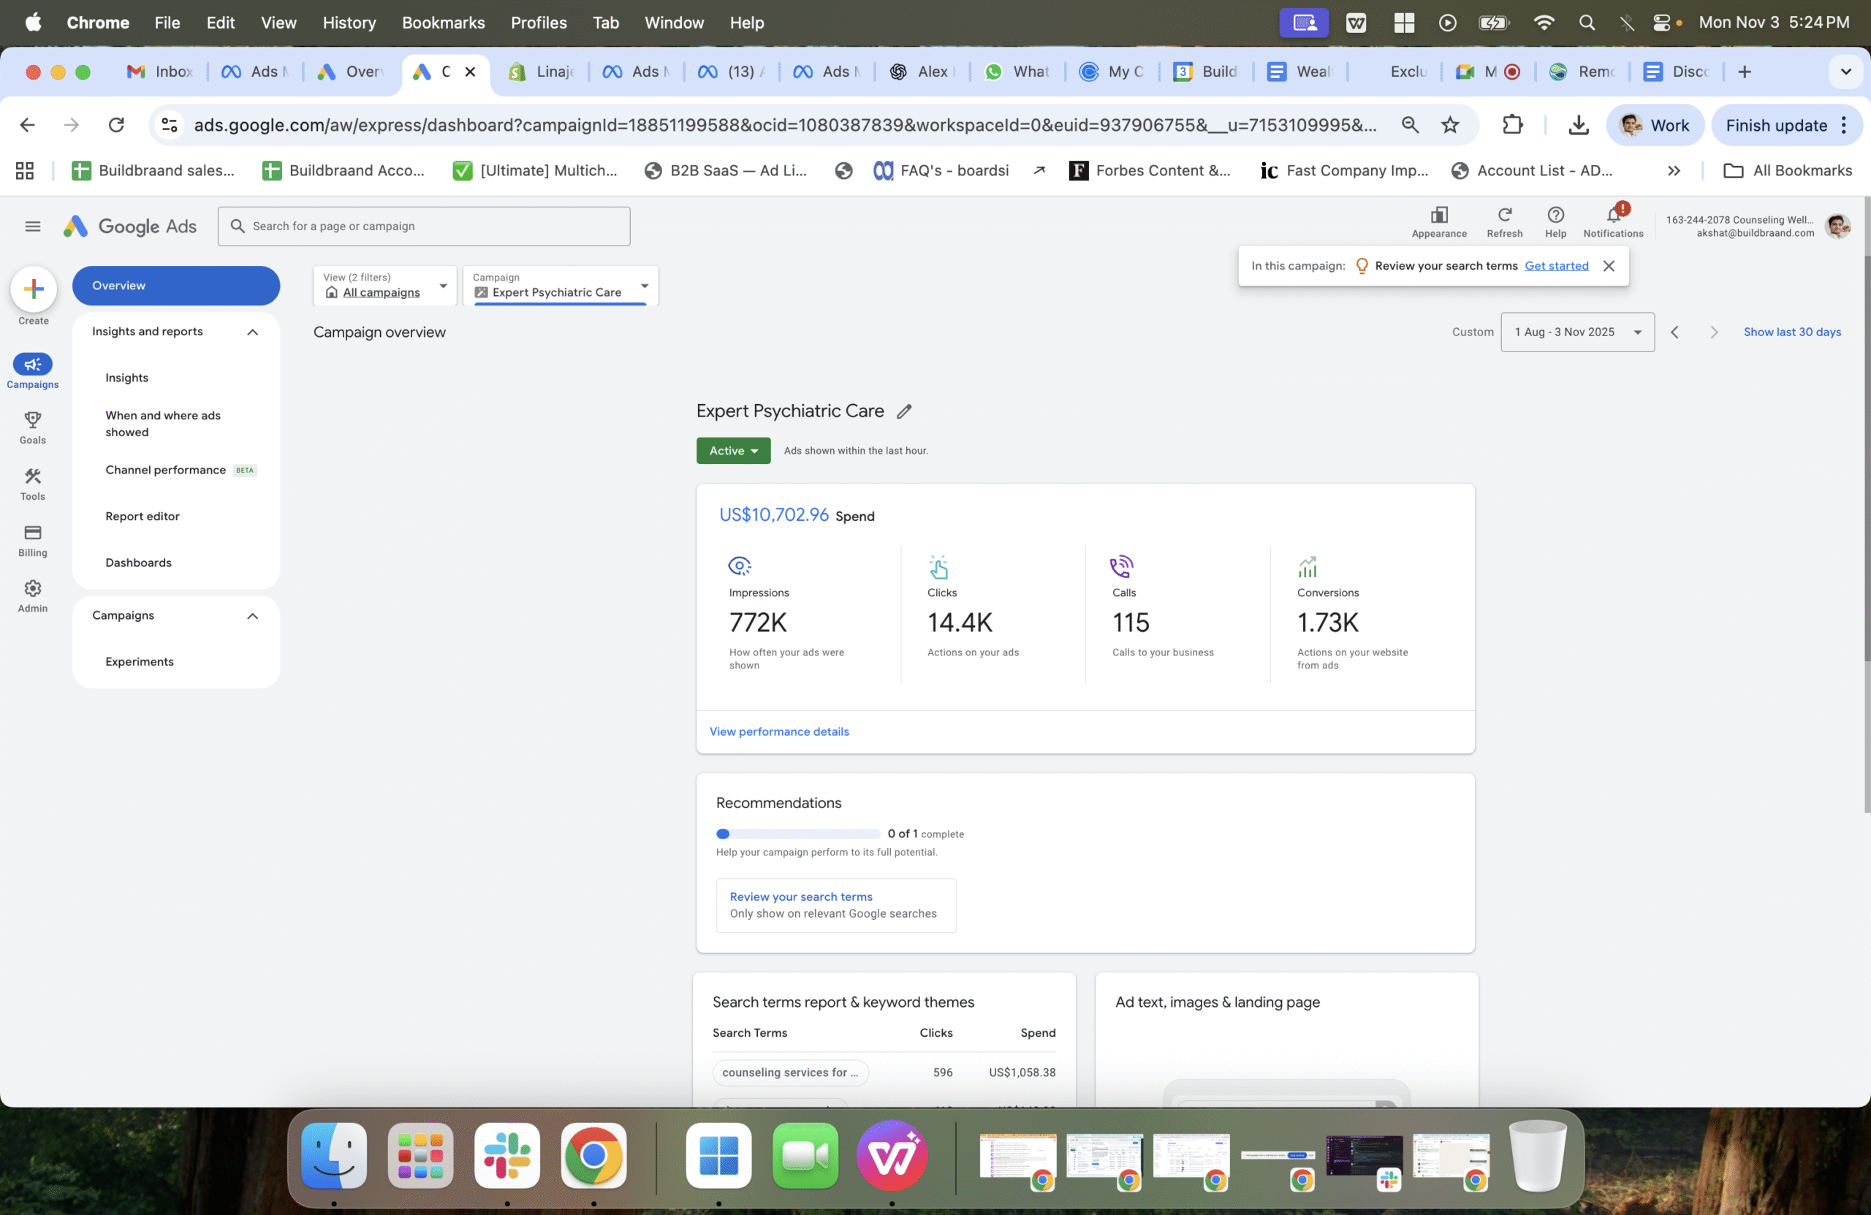Click the recommendations progress bar

pyautogui.click(x=798, y=834)
